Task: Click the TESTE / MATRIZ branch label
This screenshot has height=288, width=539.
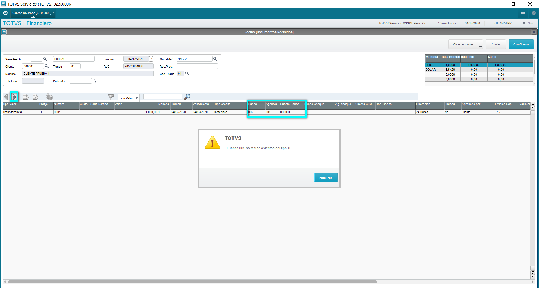Action: [x=501, y=23]
